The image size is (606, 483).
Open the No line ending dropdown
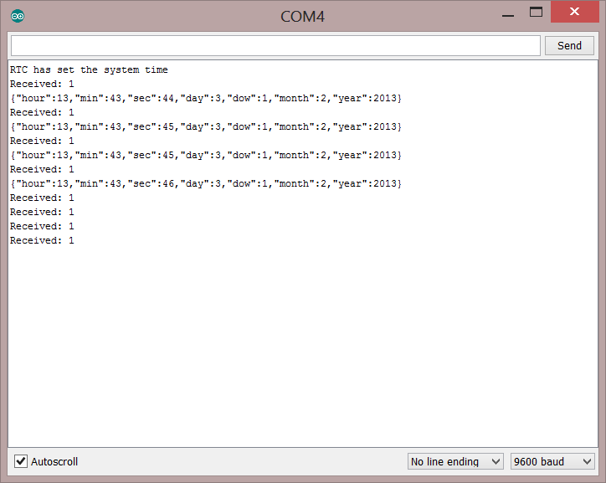455,461
